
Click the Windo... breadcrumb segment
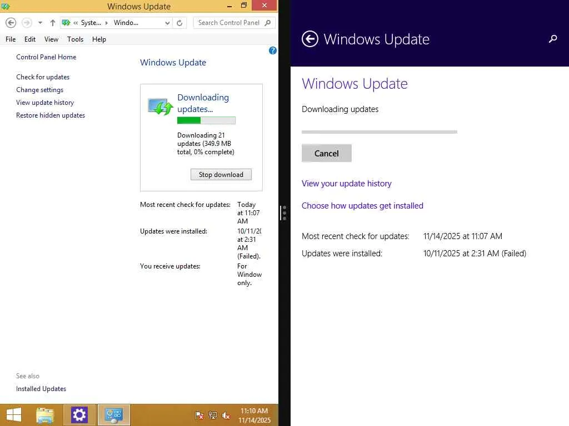pyautogui.click(x=126, y=23)
